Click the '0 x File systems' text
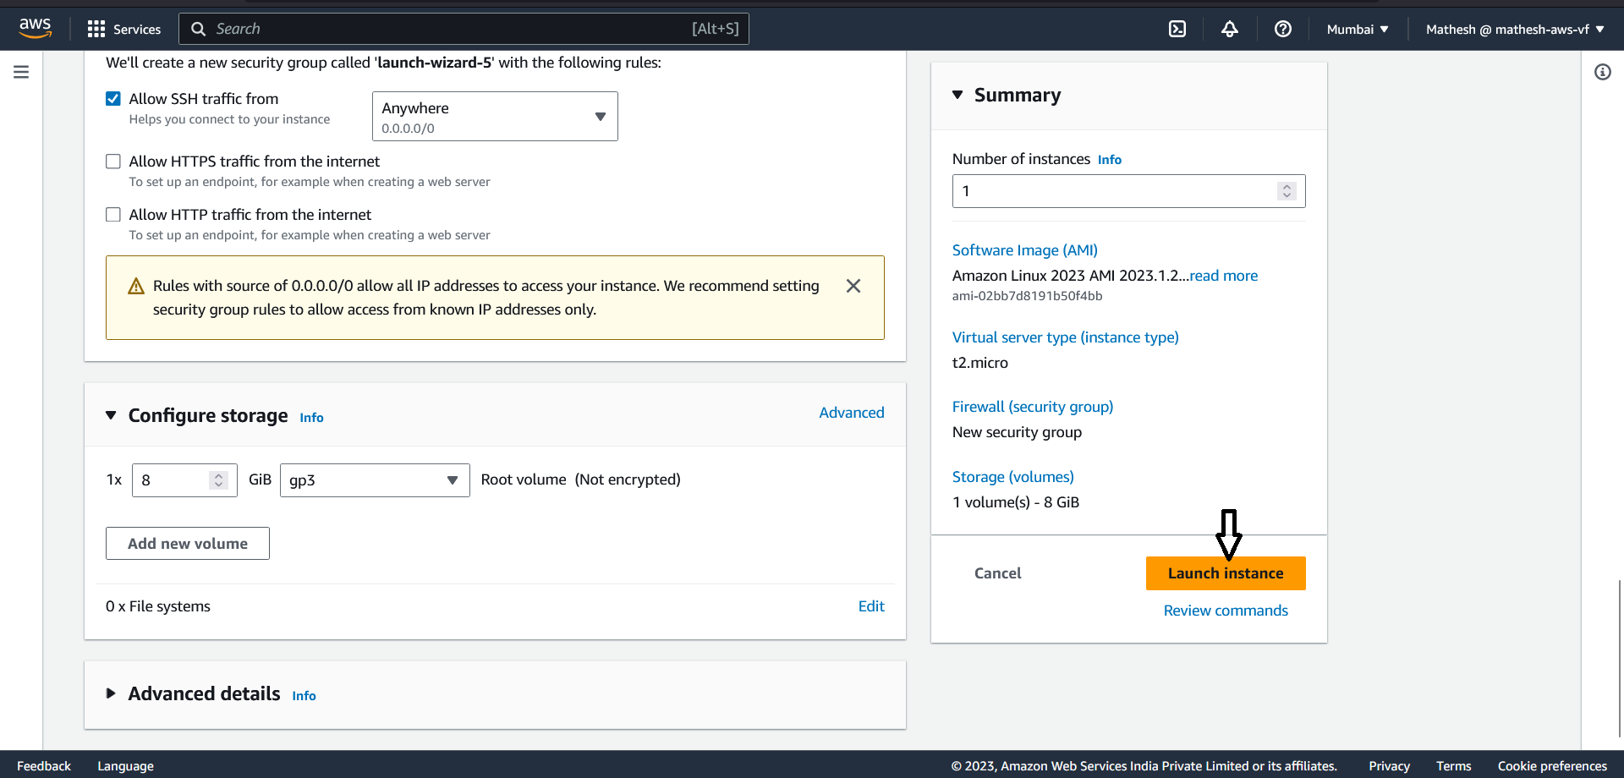This screenshot has height=778, width=1624. point(158,606)
